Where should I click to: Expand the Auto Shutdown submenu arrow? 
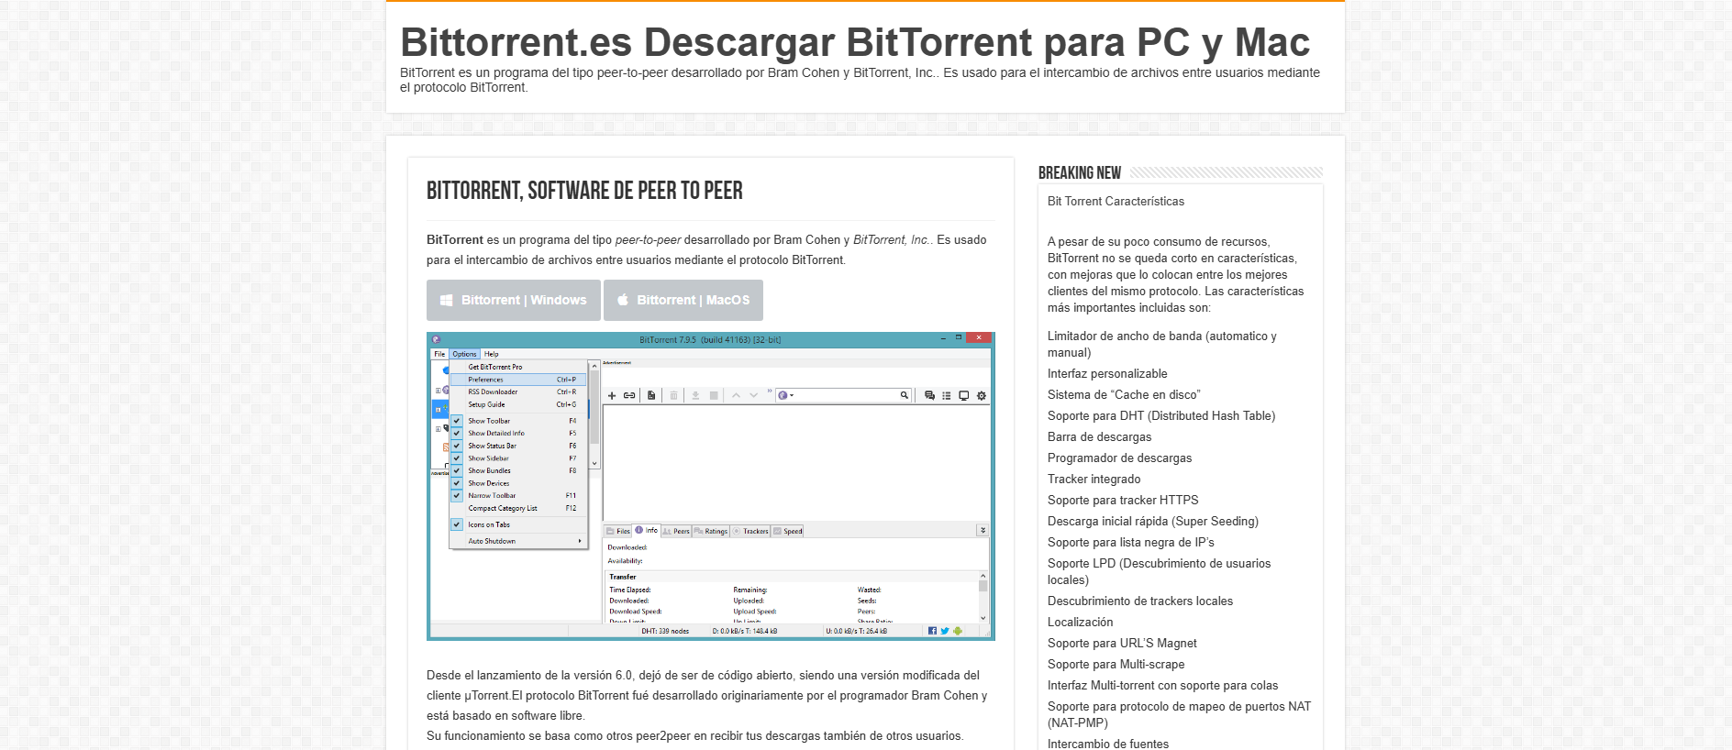coord(580,541)
